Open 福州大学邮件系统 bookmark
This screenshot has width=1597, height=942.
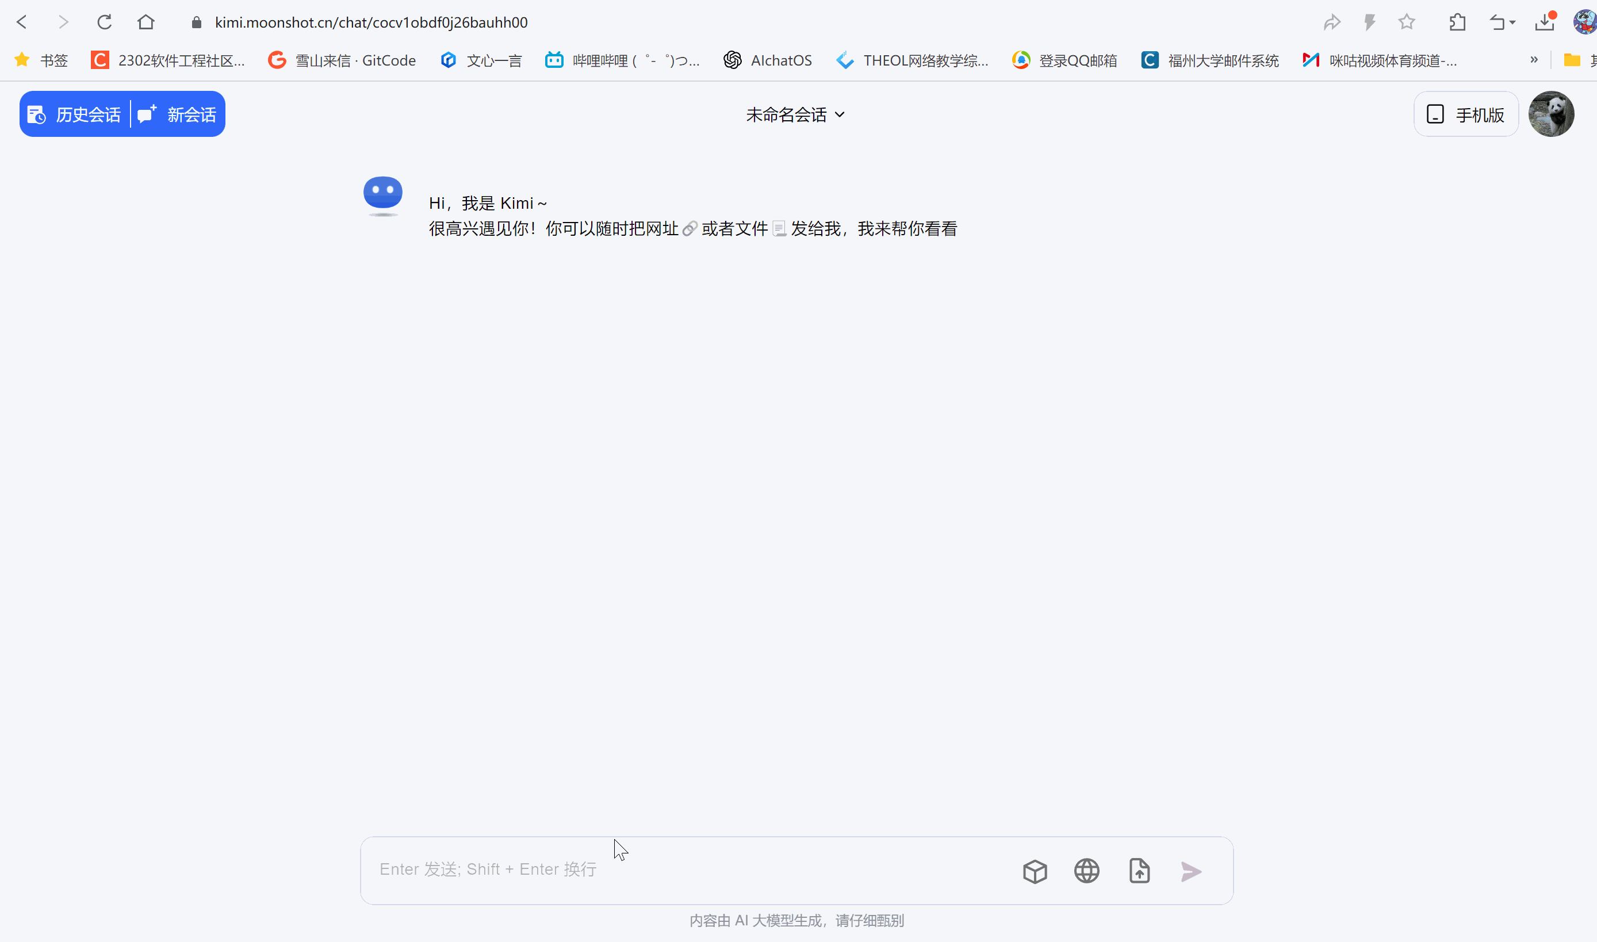pos(1210,60)
